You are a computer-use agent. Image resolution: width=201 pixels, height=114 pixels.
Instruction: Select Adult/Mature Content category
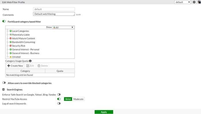coord(24,38)
